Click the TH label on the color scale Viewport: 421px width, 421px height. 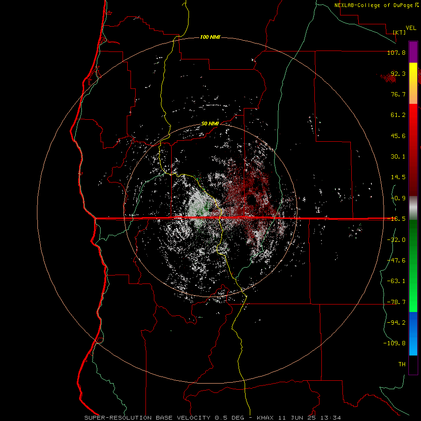(x=402, y=364)
